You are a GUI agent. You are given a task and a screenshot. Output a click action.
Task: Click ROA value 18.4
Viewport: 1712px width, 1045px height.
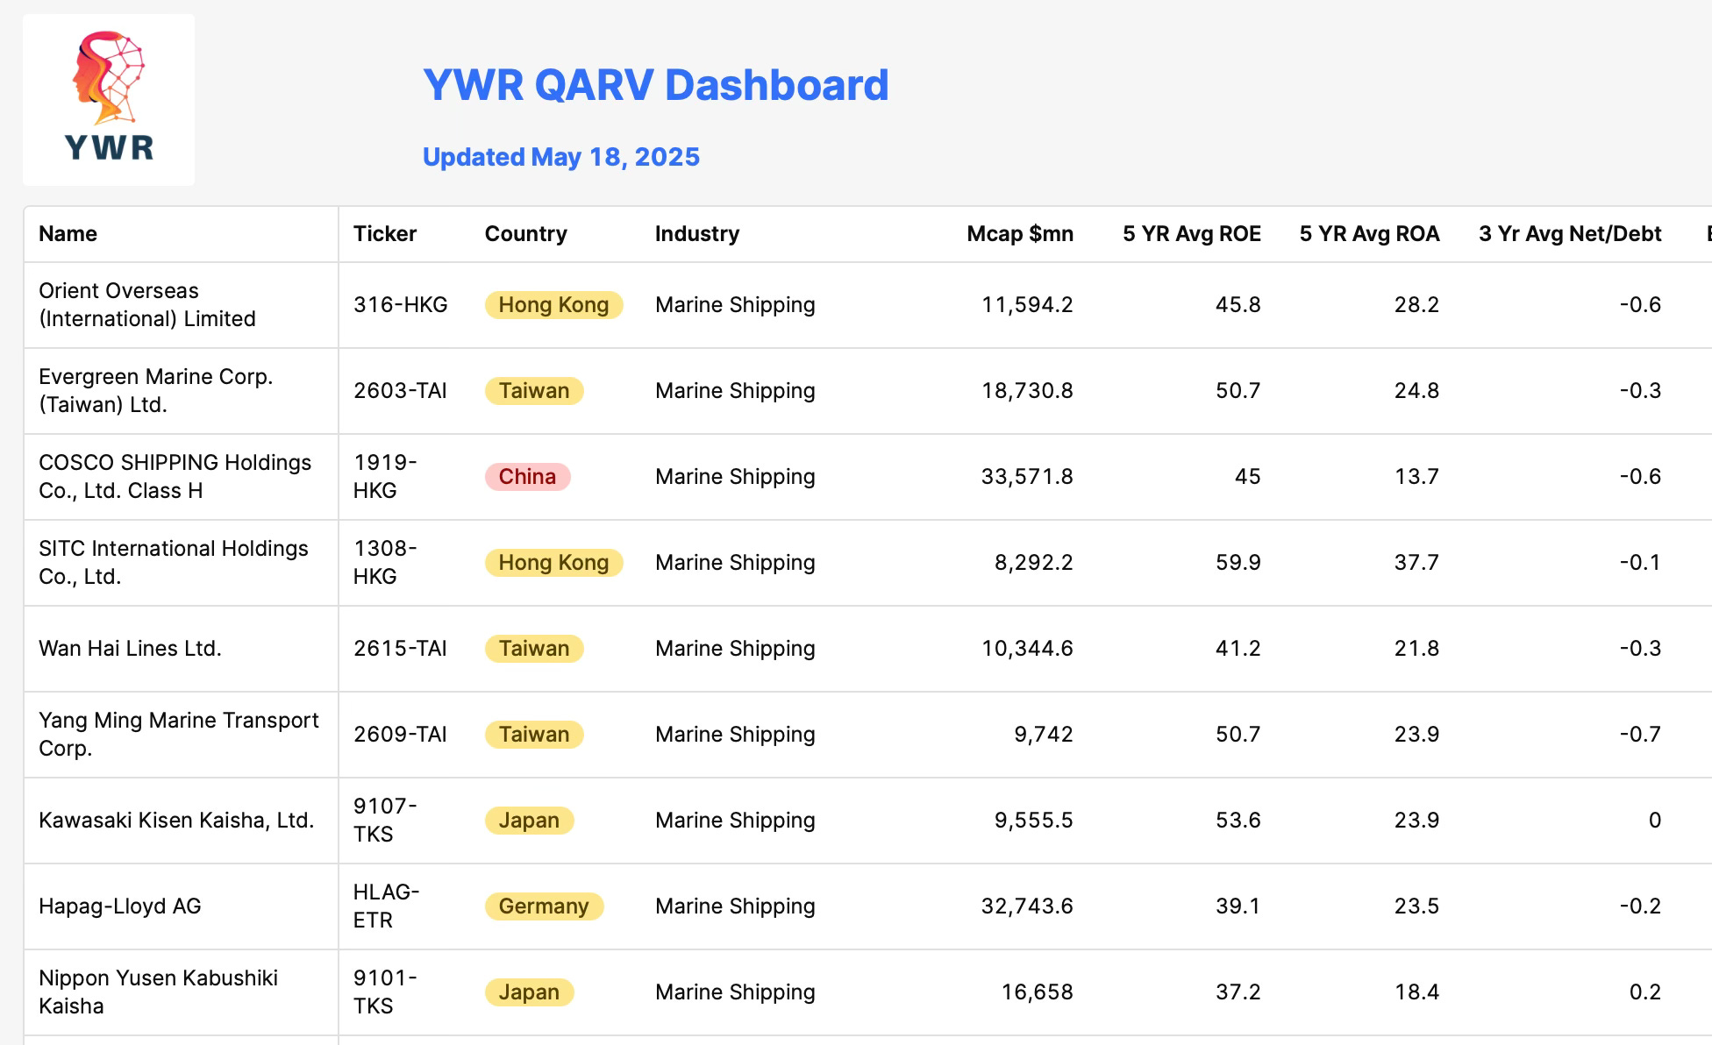[1417, 992]
